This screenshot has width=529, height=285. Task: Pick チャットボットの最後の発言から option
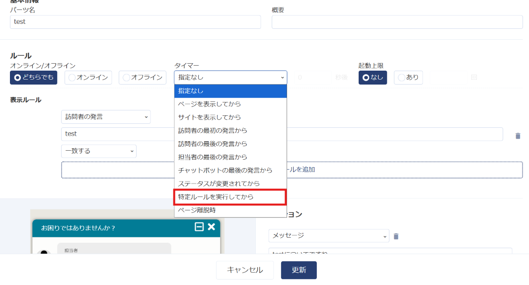(x=230, y=170)
